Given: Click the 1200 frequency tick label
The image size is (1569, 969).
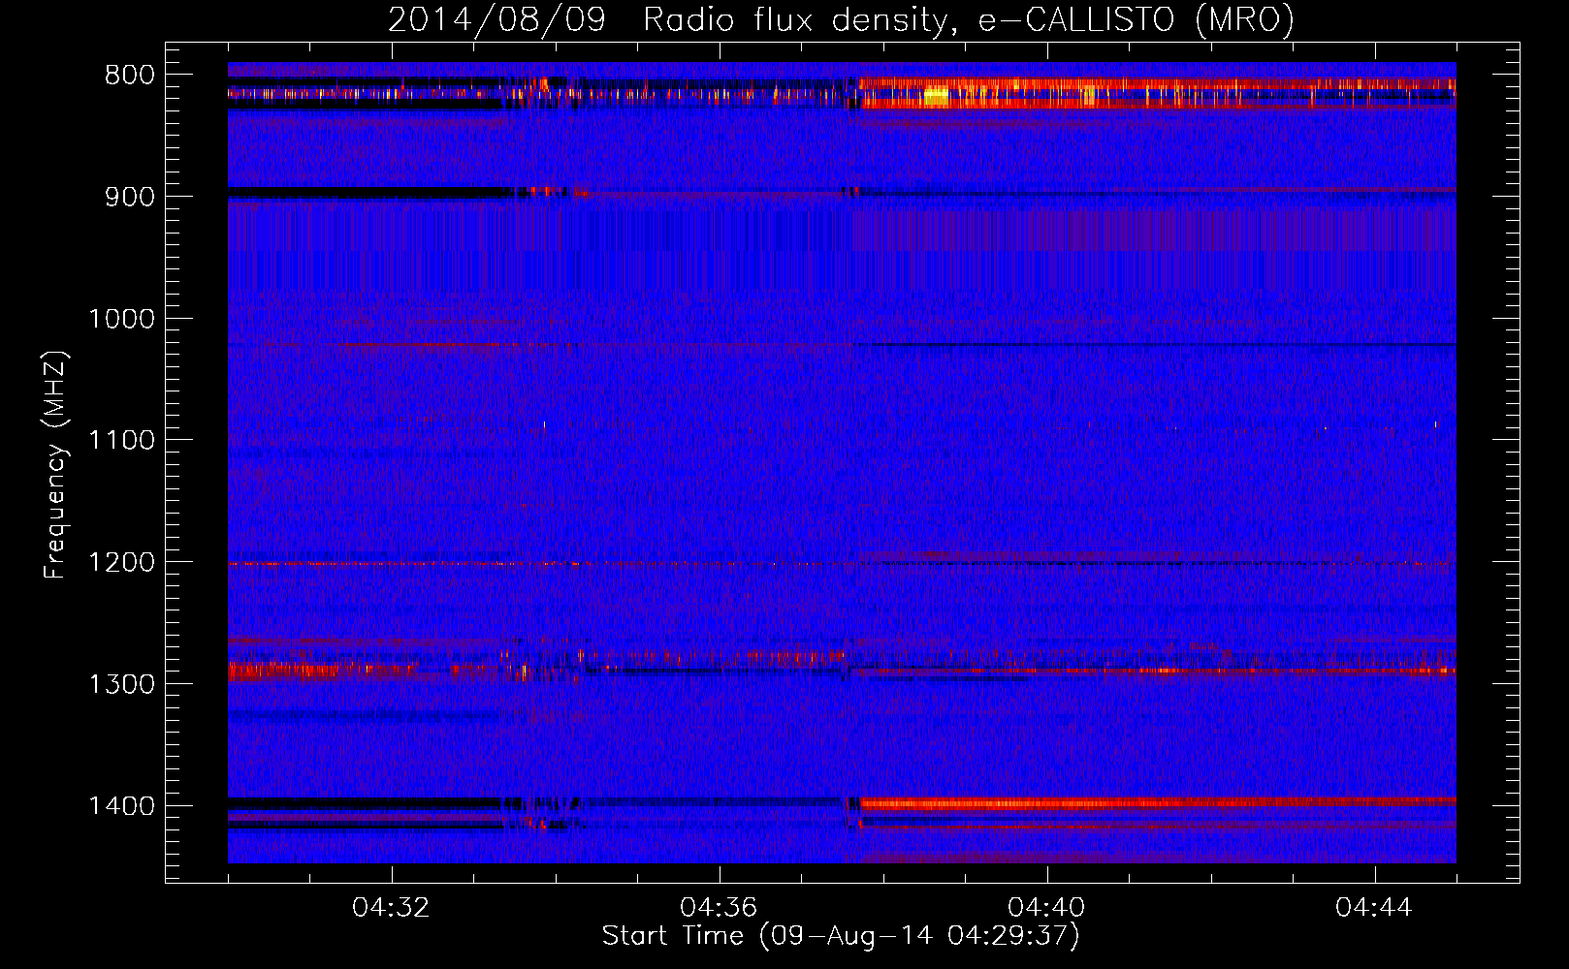Looking at the screenshot, I should (121, 563).
